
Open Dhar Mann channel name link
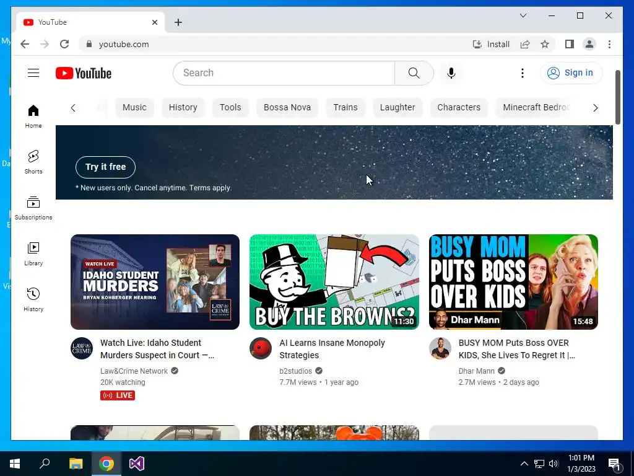476,371
